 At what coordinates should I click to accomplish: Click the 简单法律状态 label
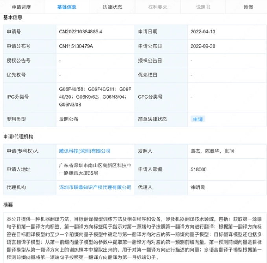tap(153, 119)
